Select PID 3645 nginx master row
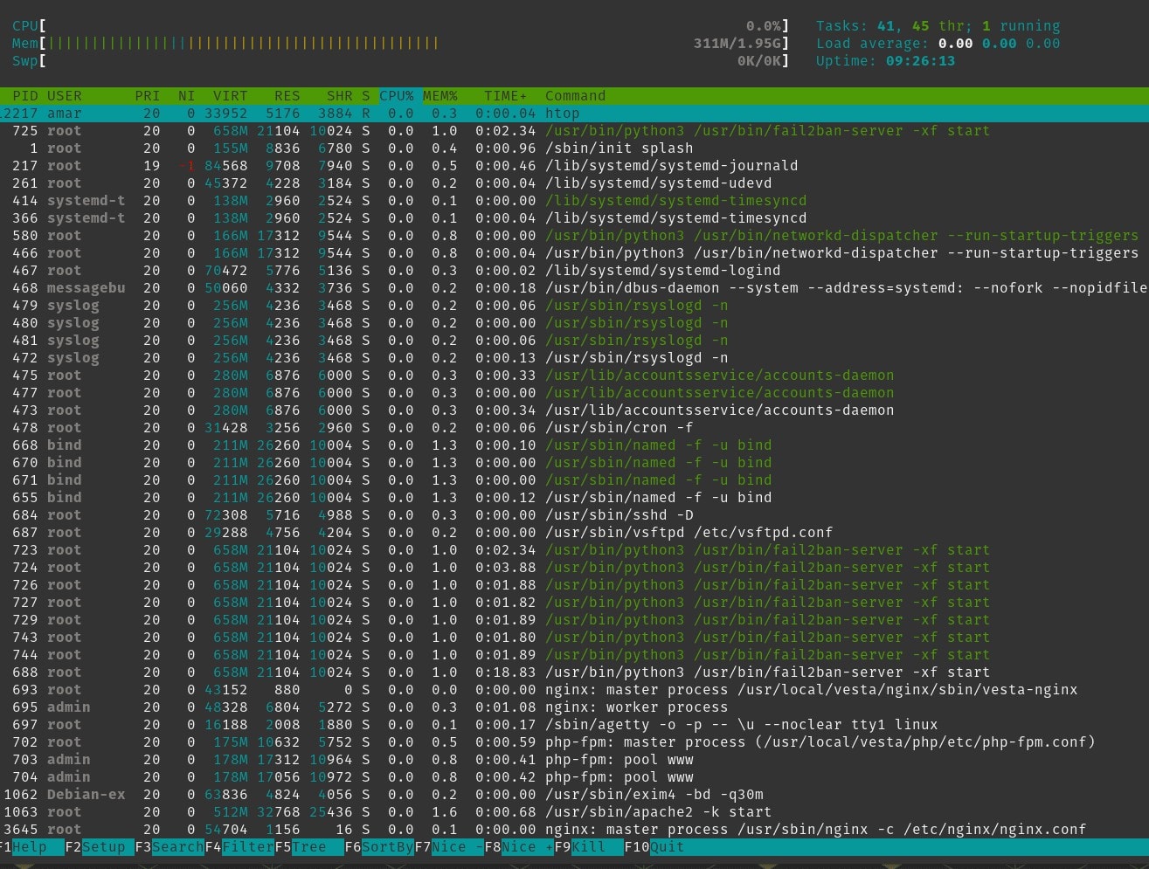The width and height of the screenshot is (1149, 869). (x=574, y=830)
